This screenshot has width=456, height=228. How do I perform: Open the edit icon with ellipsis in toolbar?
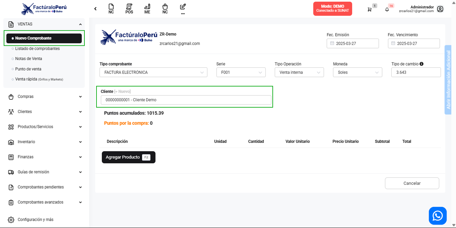[x=183, y=8]
